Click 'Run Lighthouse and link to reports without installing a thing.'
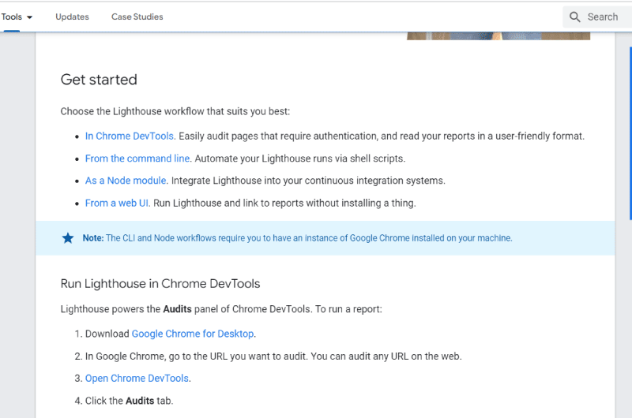 (x=284, y=203)
